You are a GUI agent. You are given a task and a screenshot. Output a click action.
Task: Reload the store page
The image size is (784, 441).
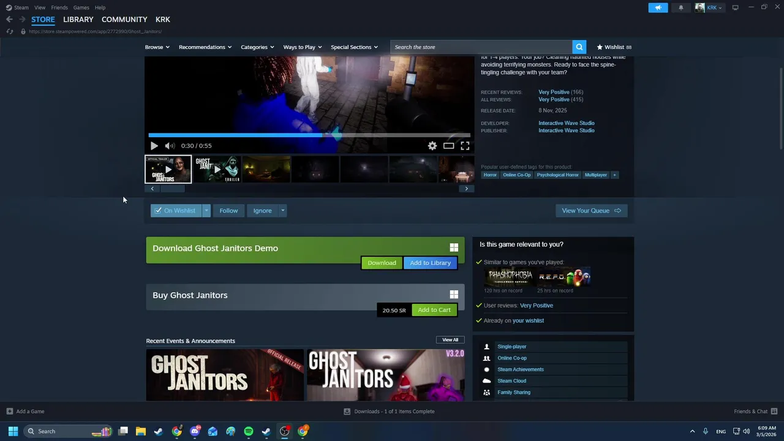(9, 31)
